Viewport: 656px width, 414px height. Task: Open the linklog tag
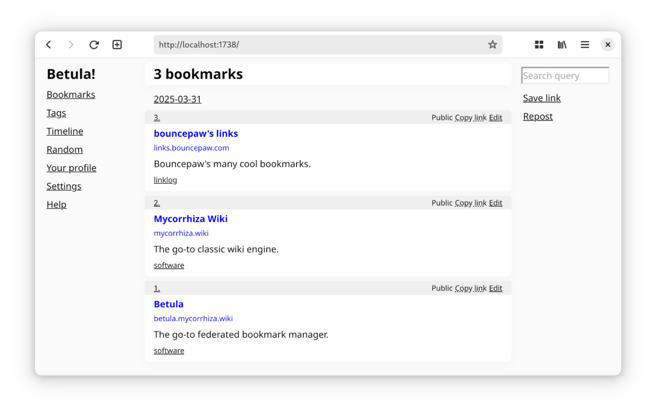(x=165, y=180)
